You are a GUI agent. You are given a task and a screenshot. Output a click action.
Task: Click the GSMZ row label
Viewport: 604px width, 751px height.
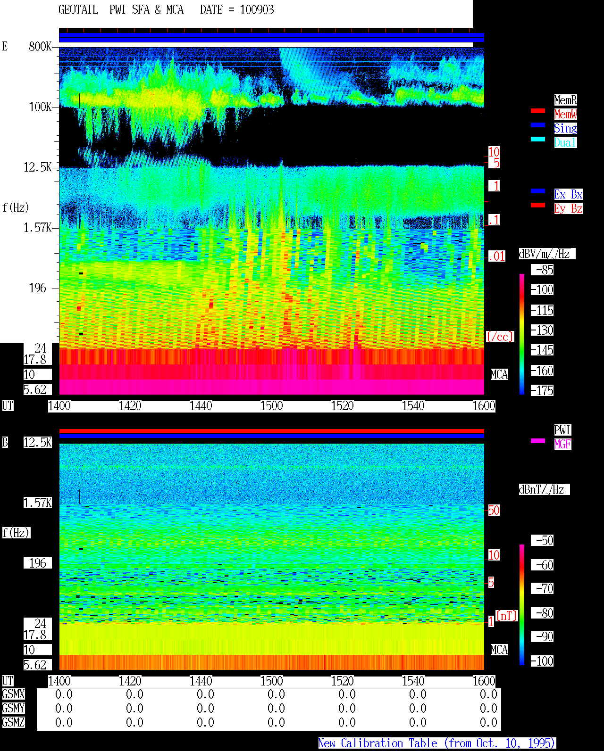pyautogui.click(x=13, y=723)
